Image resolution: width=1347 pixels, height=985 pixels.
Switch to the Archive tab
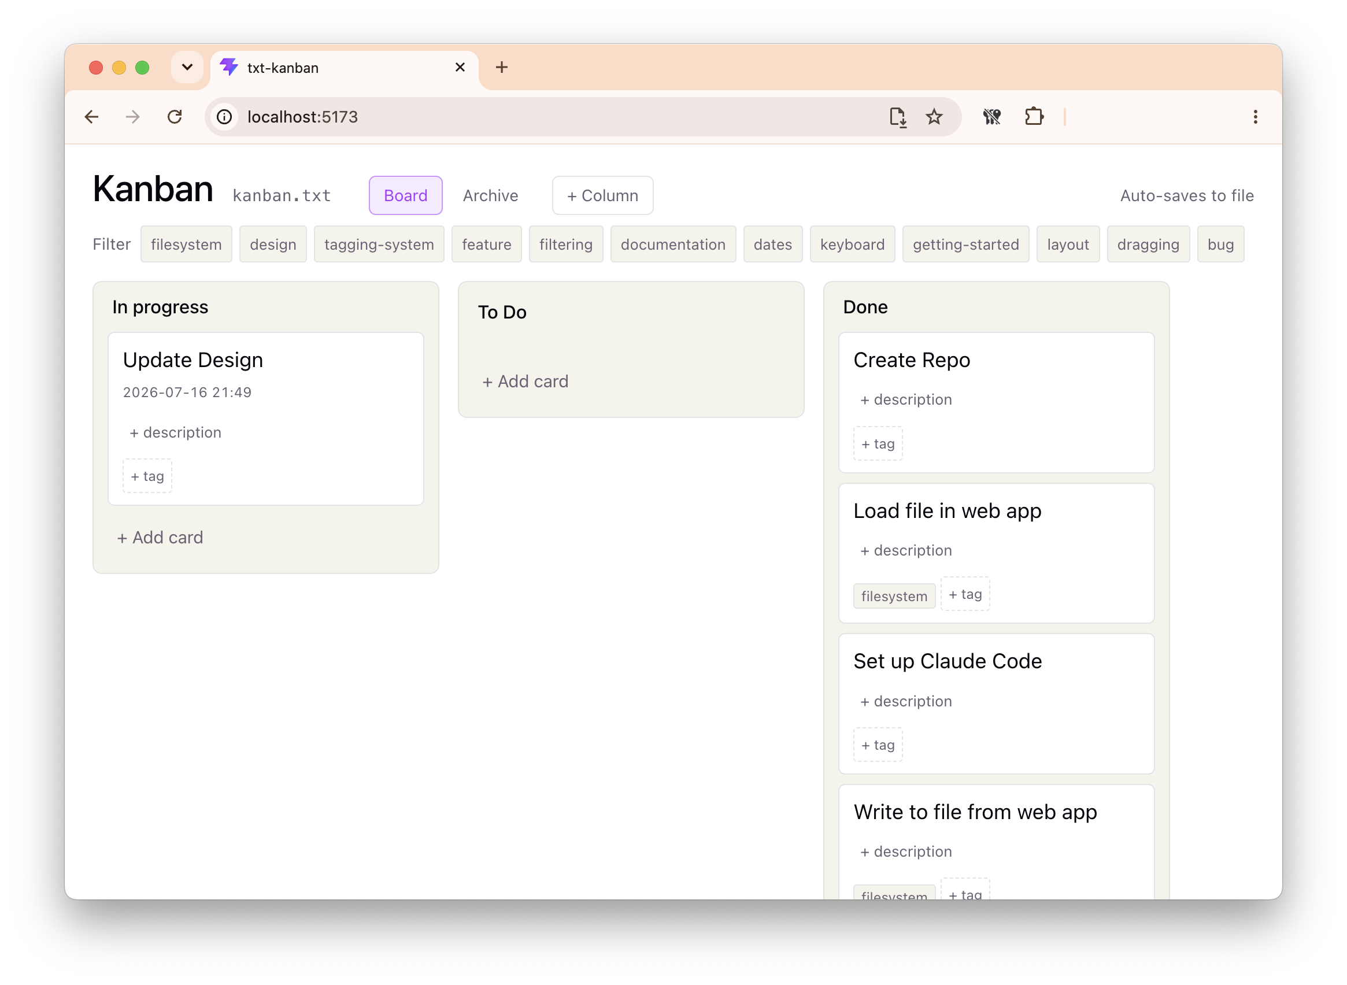(x=490, y=195)
